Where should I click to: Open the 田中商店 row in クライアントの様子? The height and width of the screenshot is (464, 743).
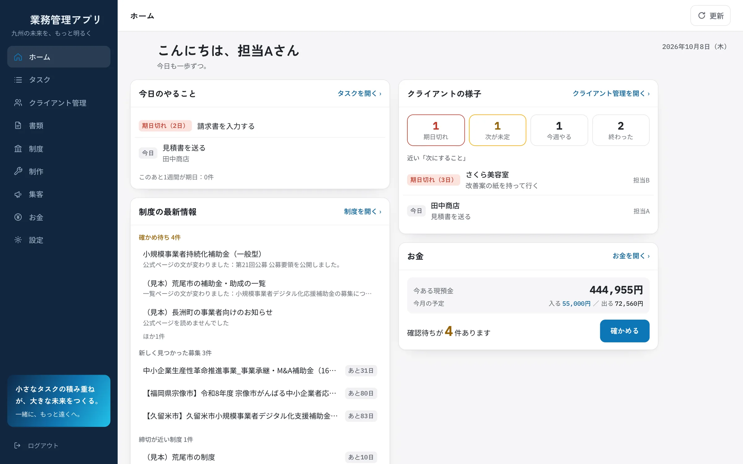pyautogui.click(x=528, y=211)
